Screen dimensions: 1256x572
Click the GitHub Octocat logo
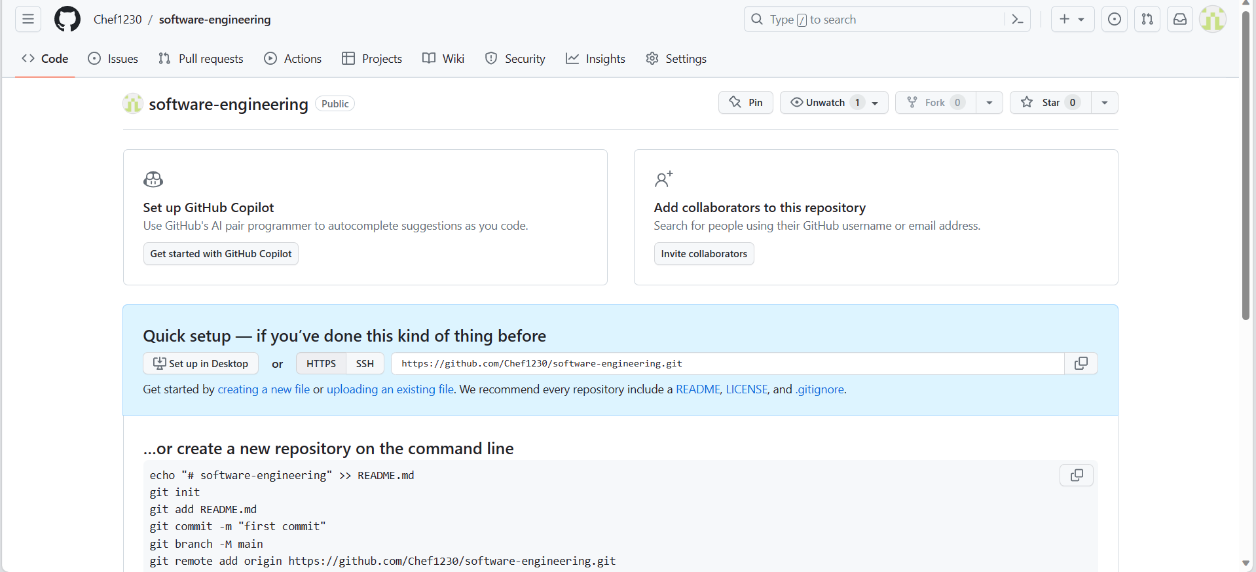[67, 20]
